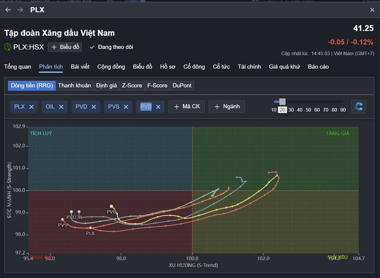Screen dimensions: 380x278
Task: Open the Hồ sơ tab
Action: pos(168,67)
